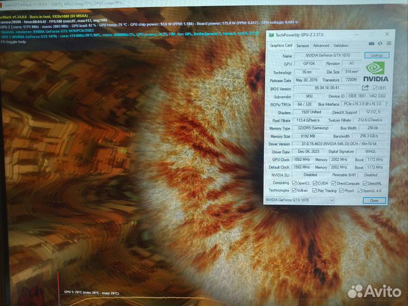Image resolution: width=408 pixels, height=306 pixels.
Task: Click the Resizable BAR field showing Disabled
Action: click(371, 175)
